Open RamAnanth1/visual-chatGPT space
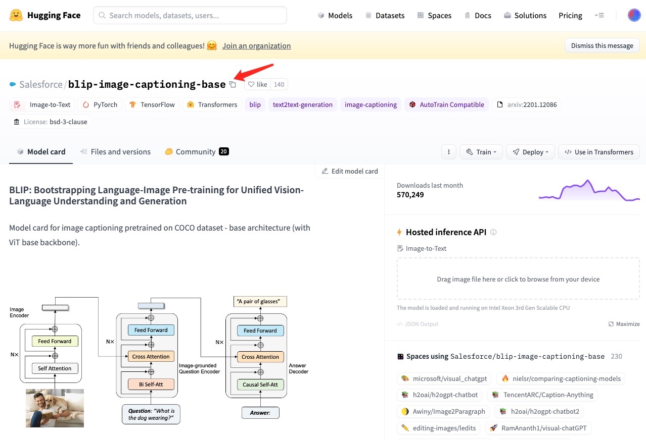This screenshot has height=440, width=646. pyautogui.click(x=538, y=428)
